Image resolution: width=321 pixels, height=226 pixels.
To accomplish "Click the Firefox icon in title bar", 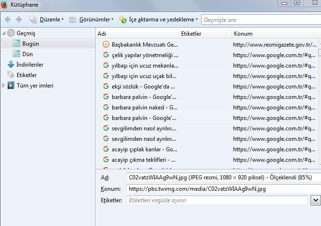I will (4, 4).
